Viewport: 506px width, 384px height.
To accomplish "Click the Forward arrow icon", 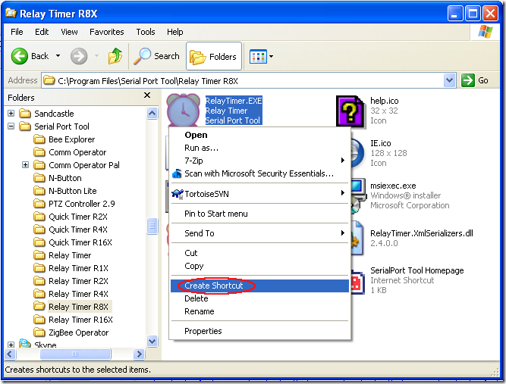I will click(x=79, y=56).
